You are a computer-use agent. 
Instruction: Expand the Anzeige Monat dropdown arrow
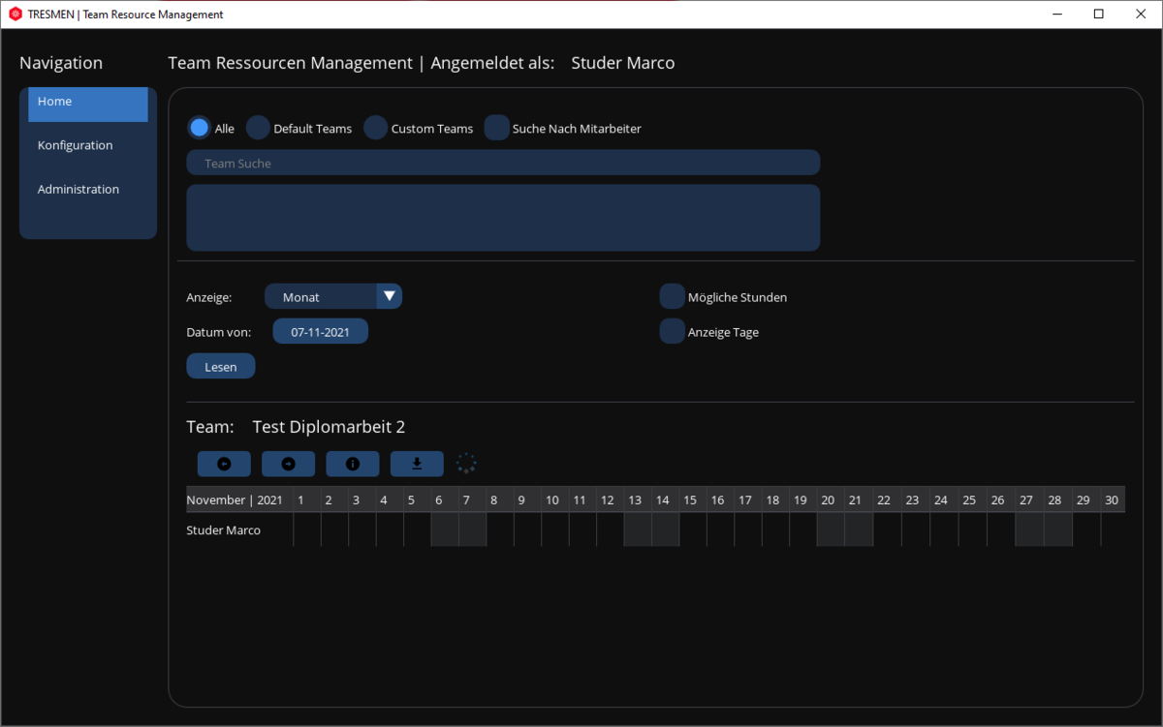point(389,296)
